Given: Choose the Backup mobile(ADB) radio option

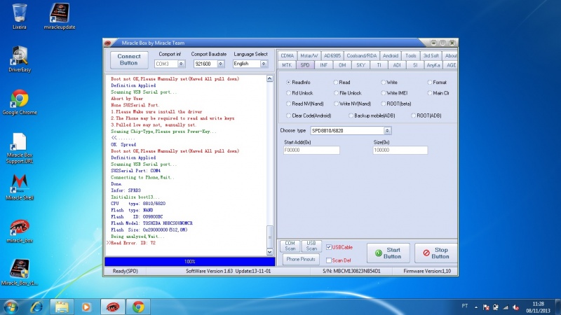Looking at the screenshot, I should 372,115.
